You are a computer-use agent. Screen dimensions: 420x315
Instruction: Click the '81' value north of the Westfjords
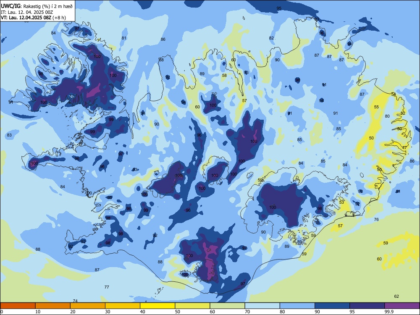(124, 38)
